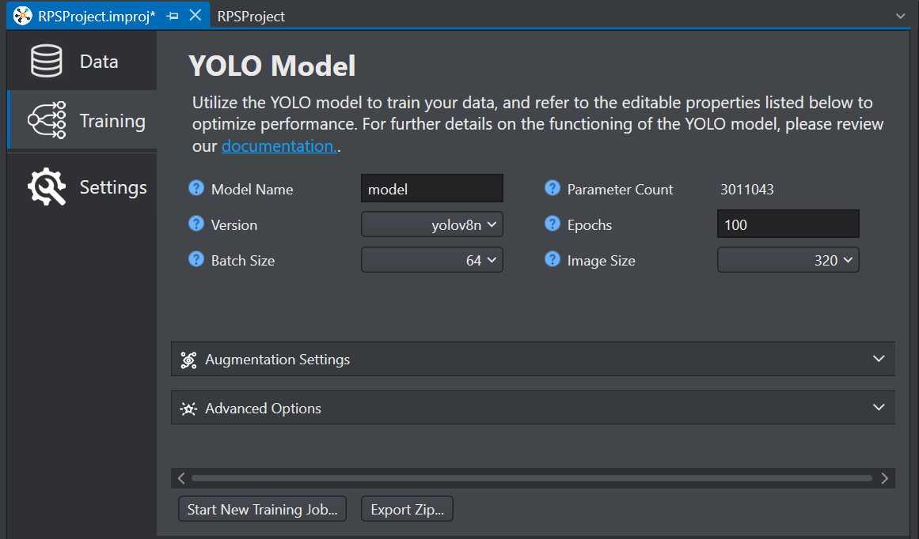Click the Export Zip button
919x539 pixels.
click(x=408, y=509)
